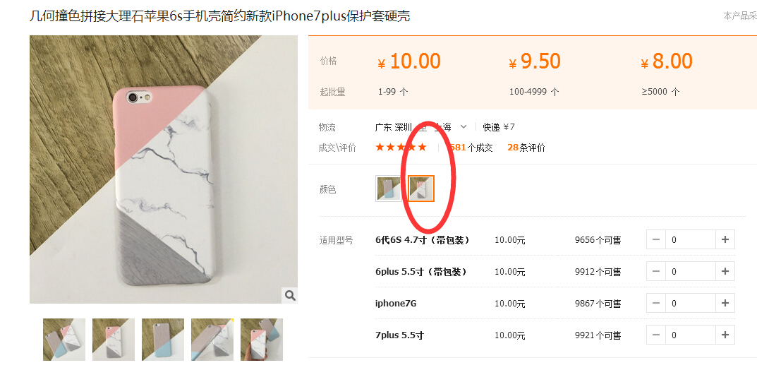Increase quantity for 6代6S 4.7寸 with plus
757x370 pixels.
point(725,239)
